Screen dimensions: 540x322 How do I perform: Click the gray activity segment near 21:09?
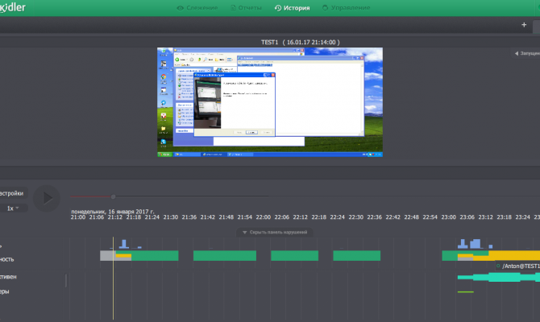(x=108, y=256)
